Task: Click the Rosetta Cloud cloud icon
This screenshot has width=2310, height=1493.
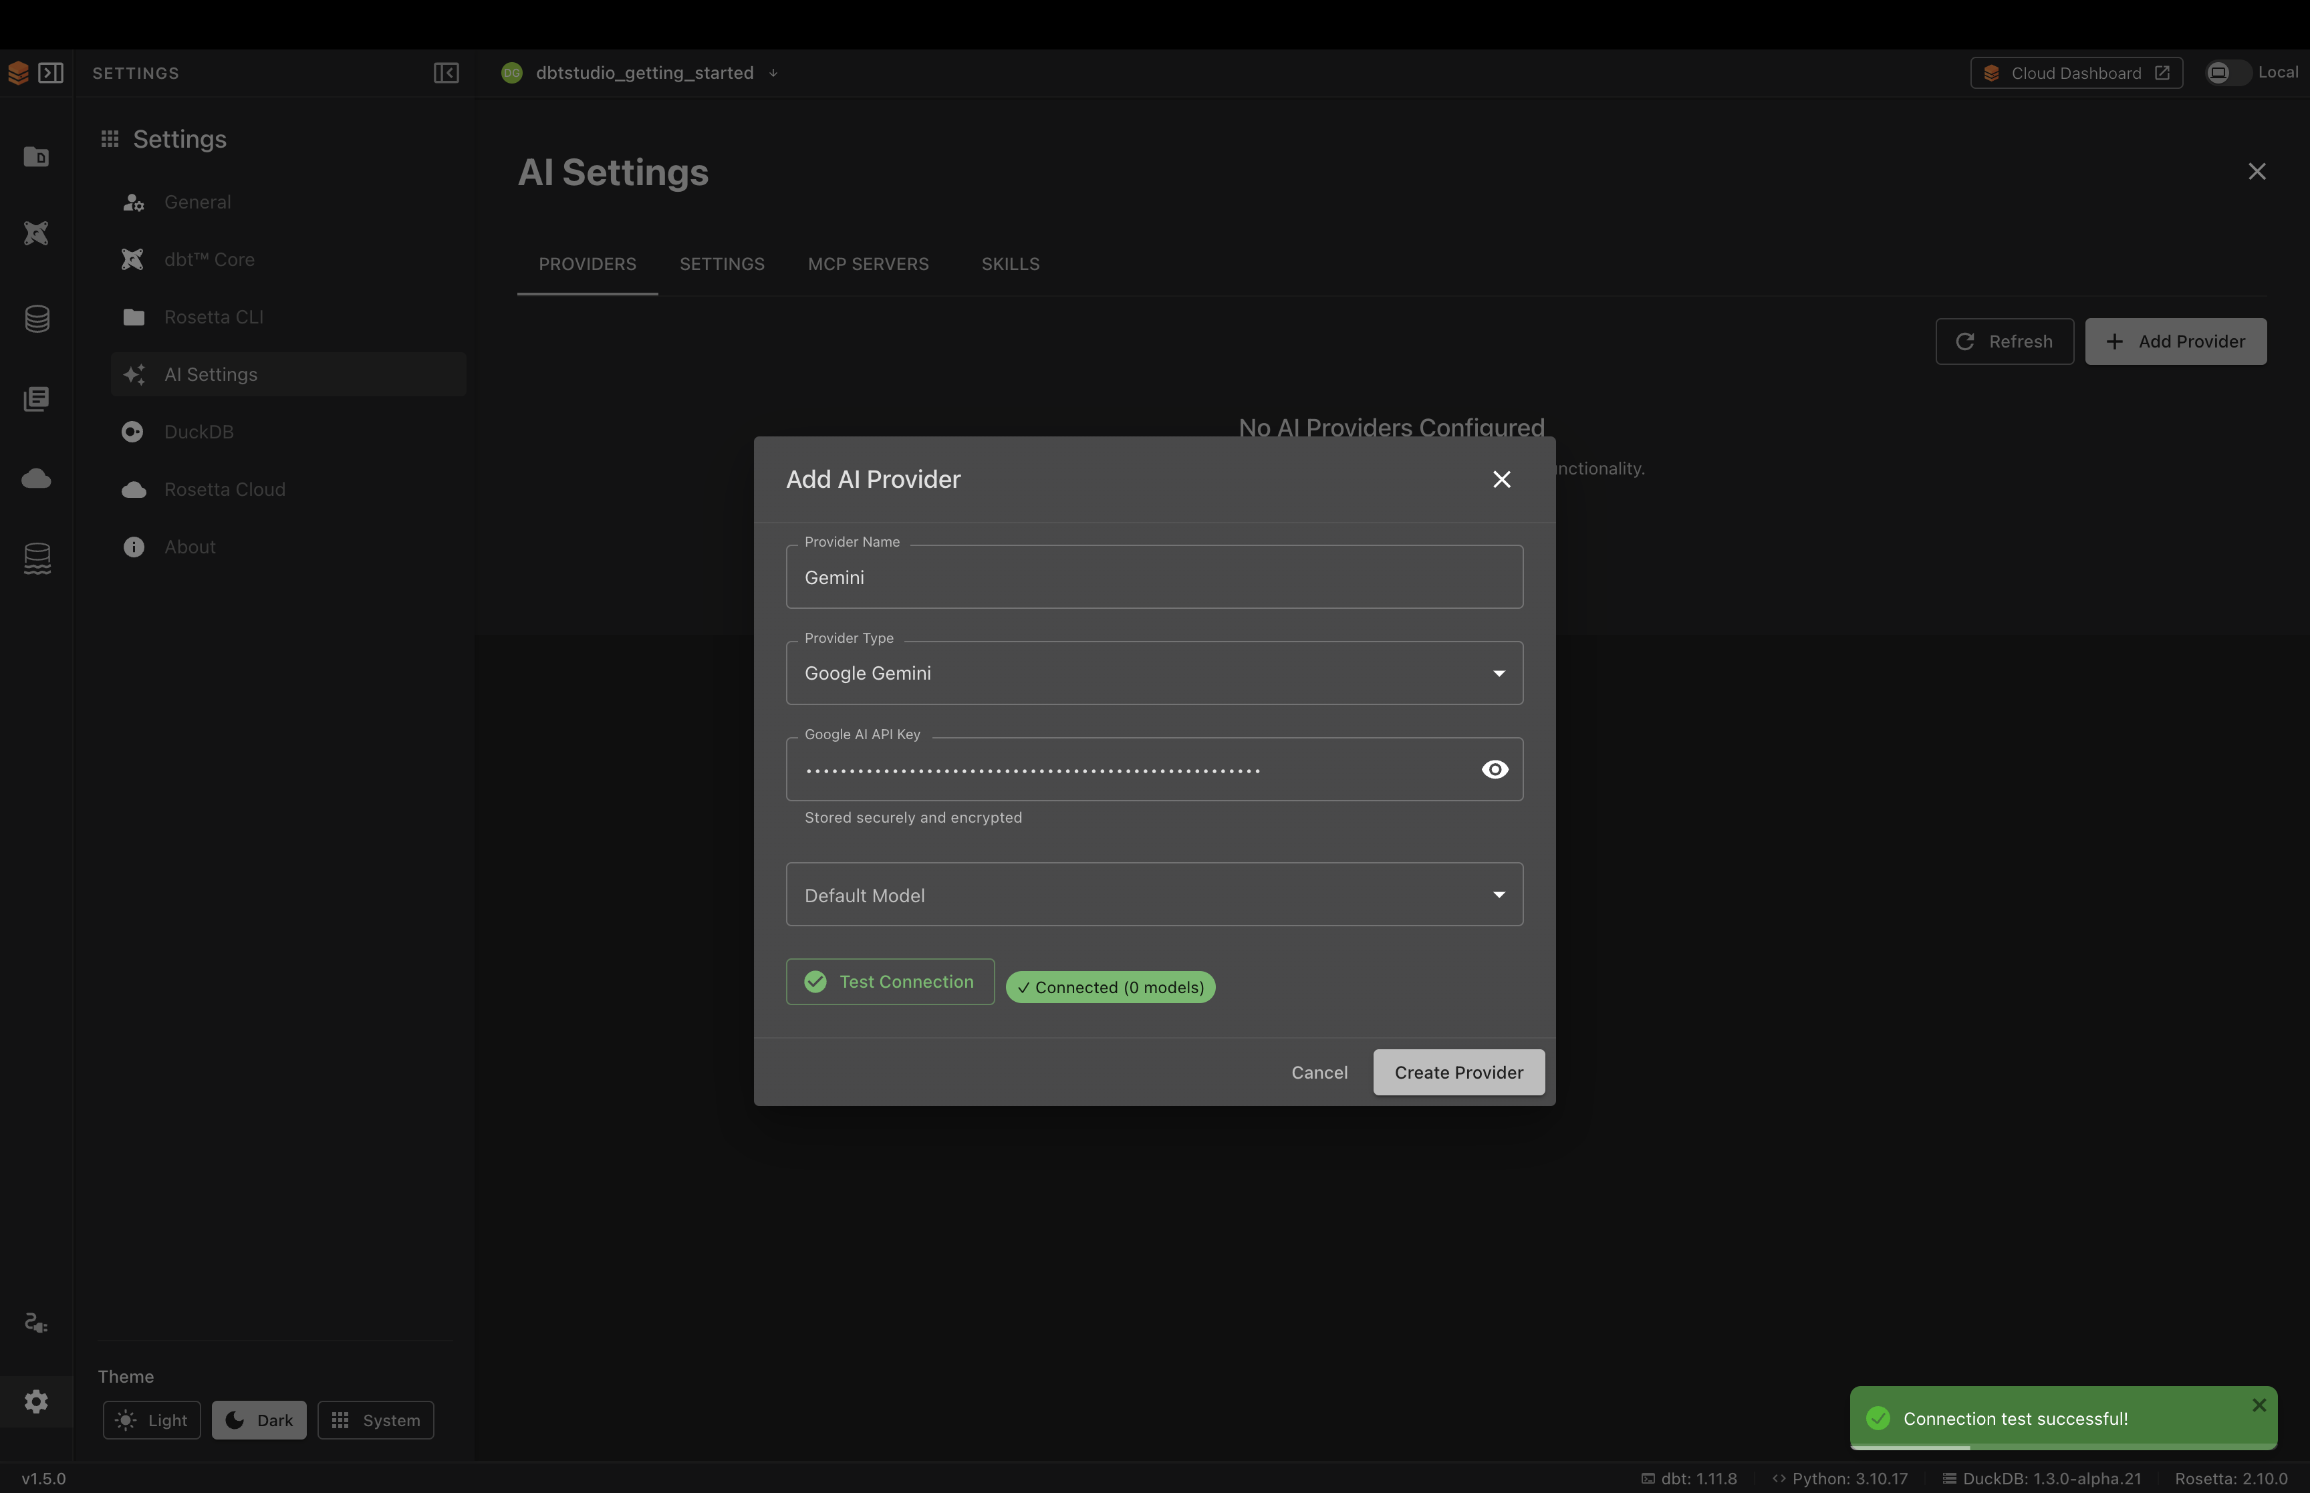Action: 134,490
